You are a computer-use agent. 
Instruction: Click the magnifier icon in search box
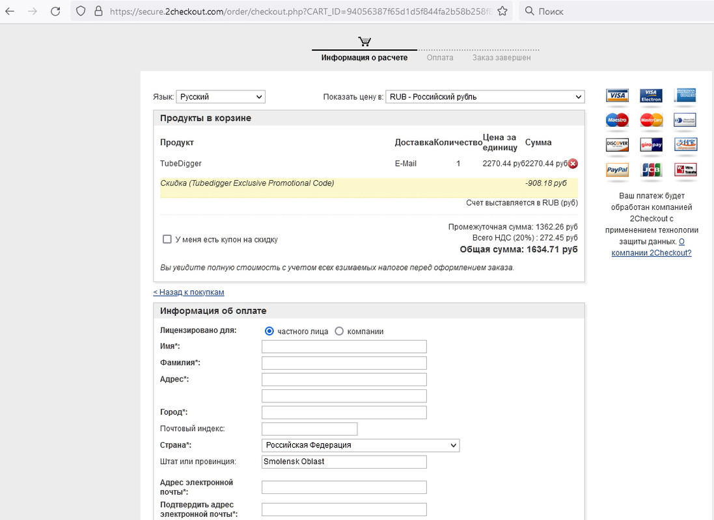pyautogui.click(x=529, y=11)
